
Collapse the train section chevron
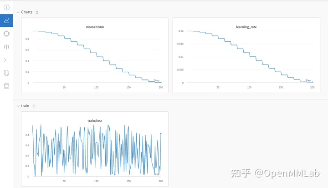[x=18, y=106]
